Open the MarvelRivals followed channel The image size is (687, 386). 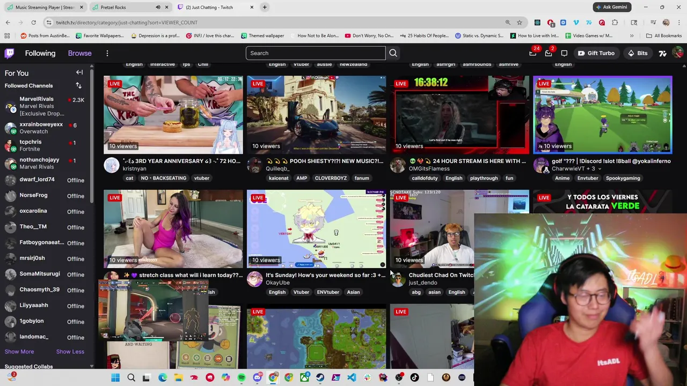coord(46,106)
